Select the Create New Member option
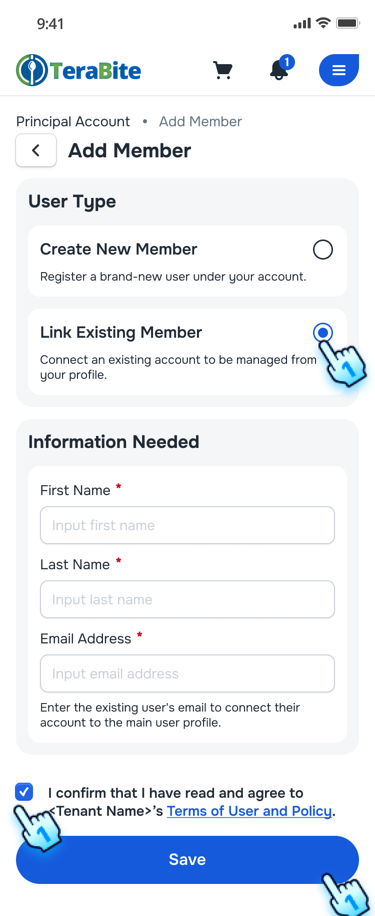Viewport: 375px width, 916px height. pos(323,249)
